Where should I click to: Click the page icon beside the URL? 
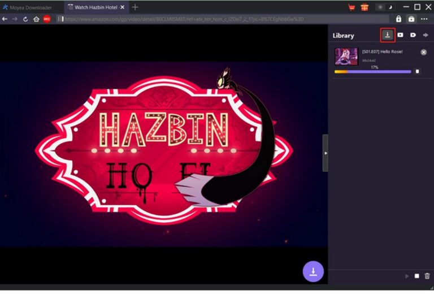tap(60, 19)
